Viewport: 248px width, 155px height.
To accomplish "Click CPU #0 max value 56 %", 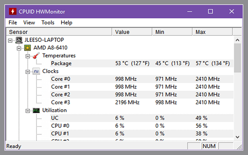I will point(201,126).
